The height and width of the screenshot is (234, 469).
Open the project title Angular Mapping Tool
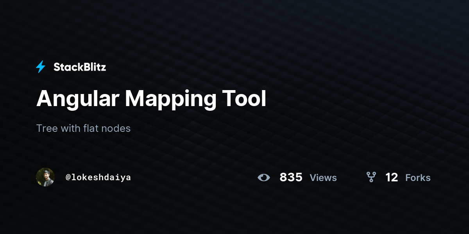(151, 99)
